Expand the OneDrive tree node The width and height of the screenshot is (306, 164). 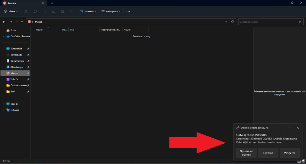click(x=3, y=36)
